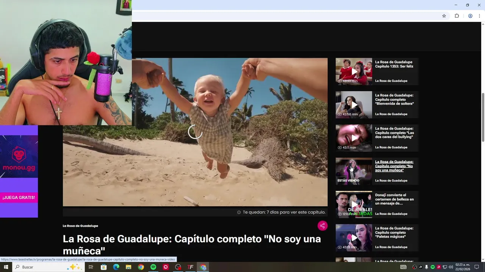The image size is (485, 272).
Task: Open OBS Studio from the taskbar
Action: pos(178,267)
